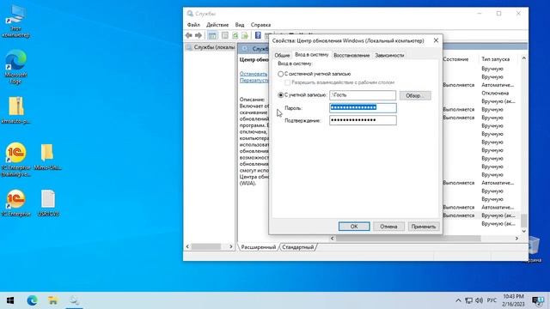Click the Отключена startup type cell
The height and width of the screenshot is (309, 550).
[x=495, y=94]
